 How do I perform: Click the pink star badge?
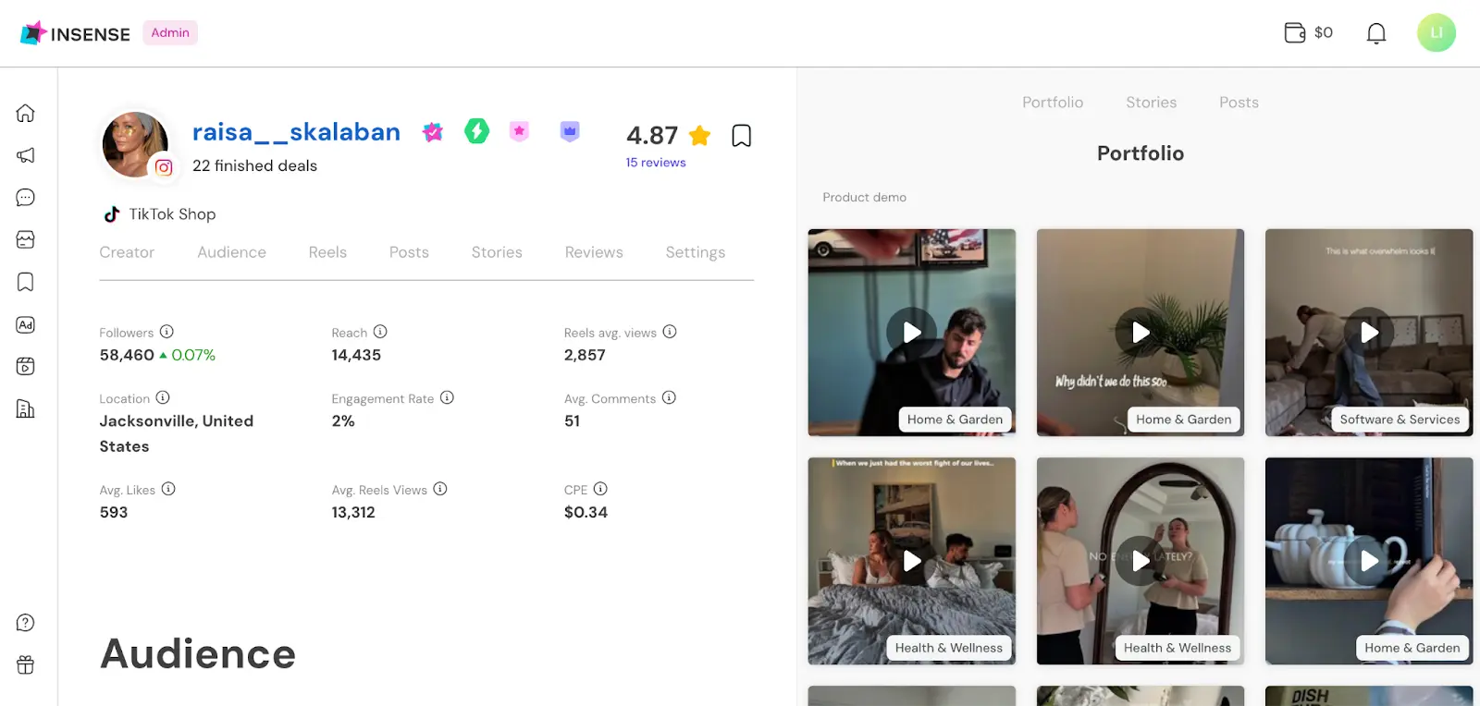pyautogui.click(x=519, y=131)
